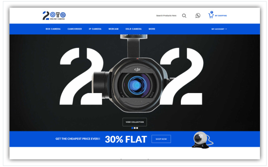Open the WhatsApp contact icon
Screen dimensions: 268x167
pos(198,16)
